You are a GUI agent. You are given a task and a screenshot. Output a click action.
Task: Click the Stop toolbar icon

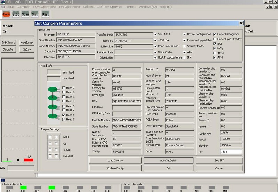(x=16, y=14)
